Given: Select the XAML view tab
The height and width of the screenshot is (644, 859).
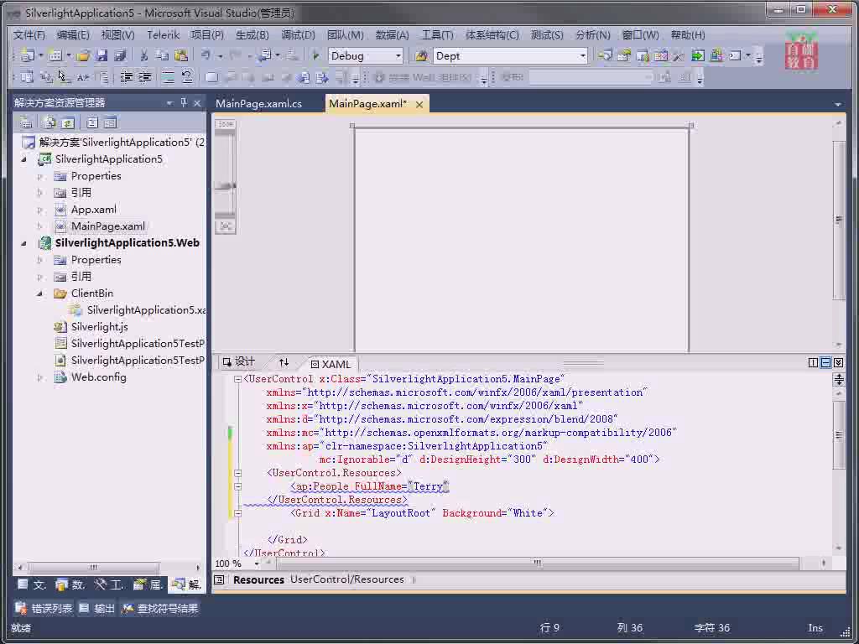Looking at the screenshot, I should (331, 364).
